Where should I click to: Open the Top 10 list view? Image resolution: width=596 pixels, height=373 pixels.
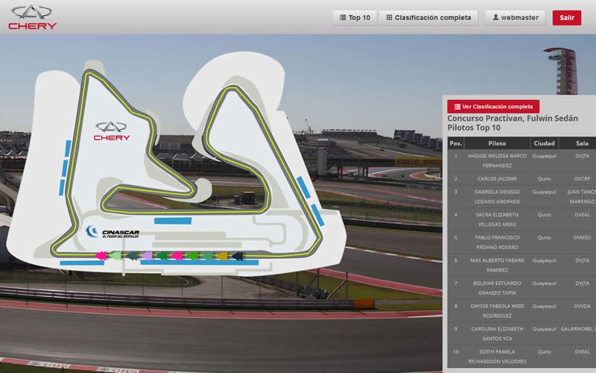pyautogui.click(x=354, y=17)
